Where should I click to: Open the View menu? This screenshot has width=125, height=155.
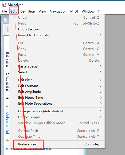click(42, 11)
